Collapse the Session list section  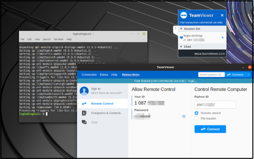tap(181, 29)
